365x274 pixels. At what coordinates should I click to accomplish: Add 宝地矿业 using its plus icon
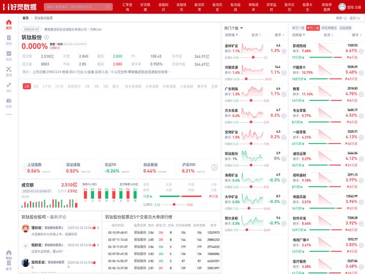(284, 137)
